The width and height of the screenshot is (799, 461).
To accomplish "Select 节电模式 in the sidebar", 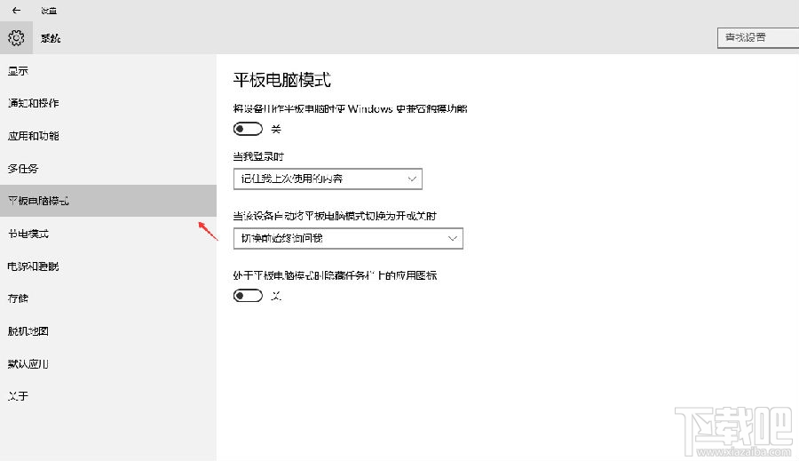I will [x=108, y=234].
